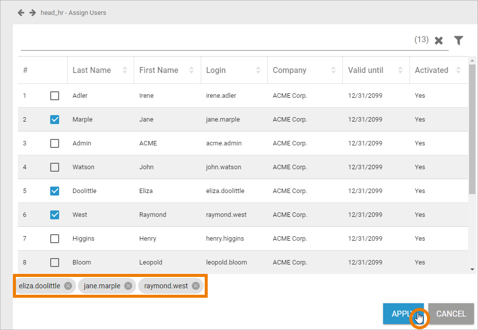Sort by Last Name column arrows
This screenshot has width=478, height=330.
pyautogui.click(x=125, y=70)
